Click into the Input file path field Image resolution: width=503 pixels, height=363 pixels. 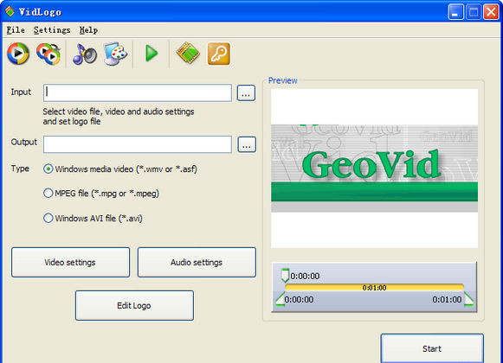[x=138, y=93]
